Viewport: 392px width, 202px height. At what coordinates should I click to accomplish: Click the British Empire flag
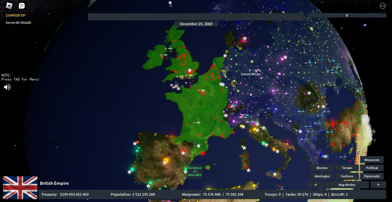[20, 187]
